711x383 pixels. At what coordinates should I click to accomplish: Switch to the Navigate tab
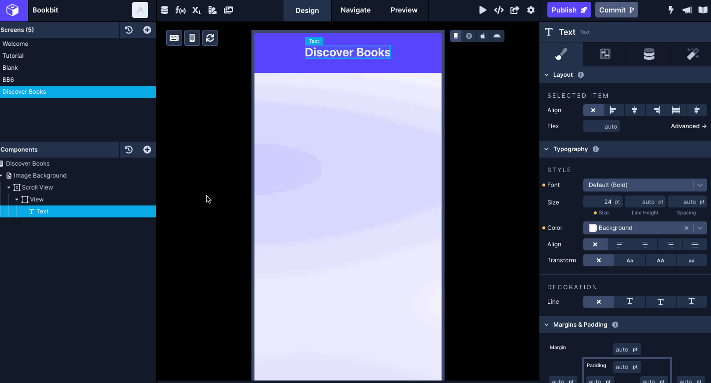click(x=355, y=10)
